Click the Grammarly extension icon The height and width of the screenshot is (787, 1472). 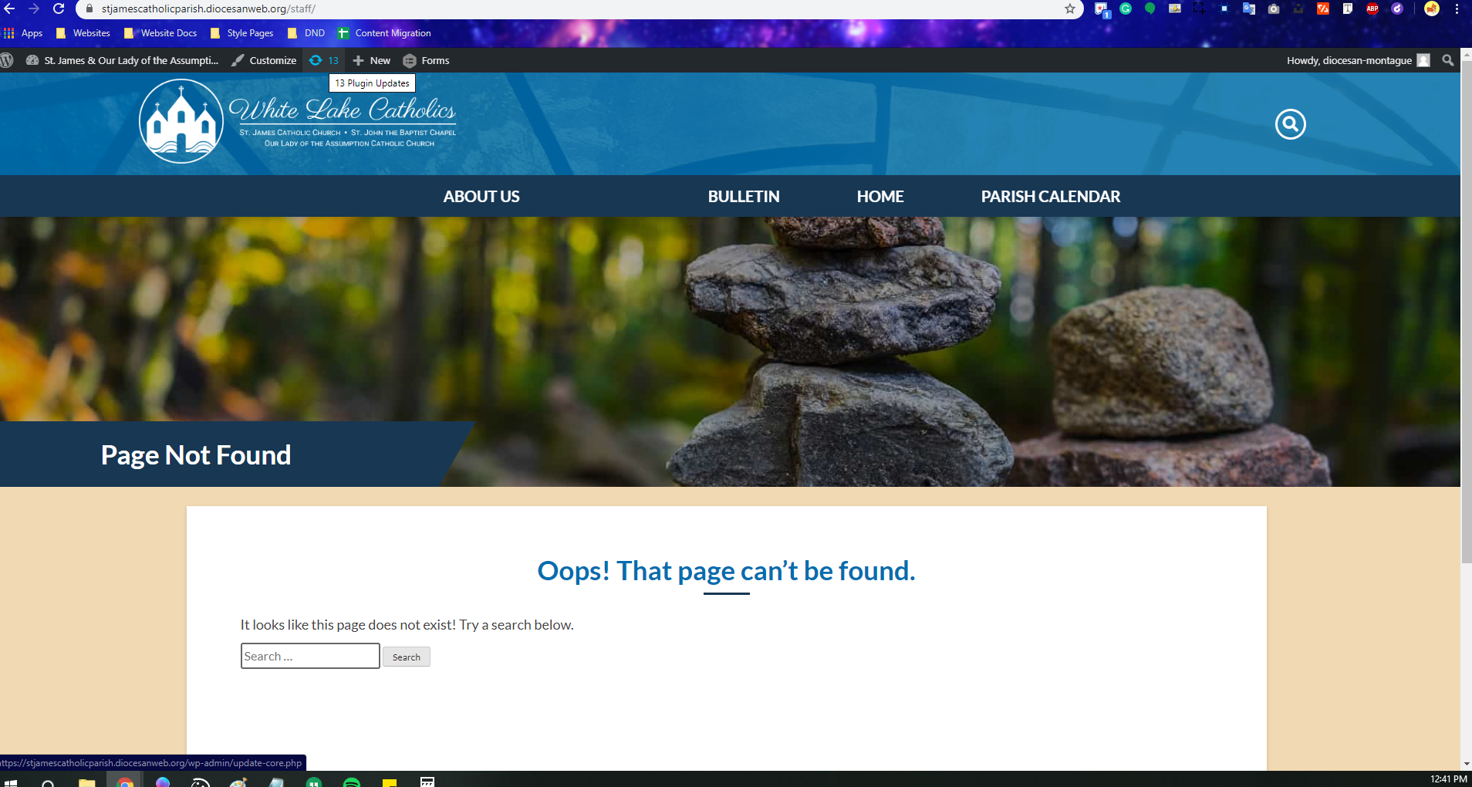[x=1126, y=8]
